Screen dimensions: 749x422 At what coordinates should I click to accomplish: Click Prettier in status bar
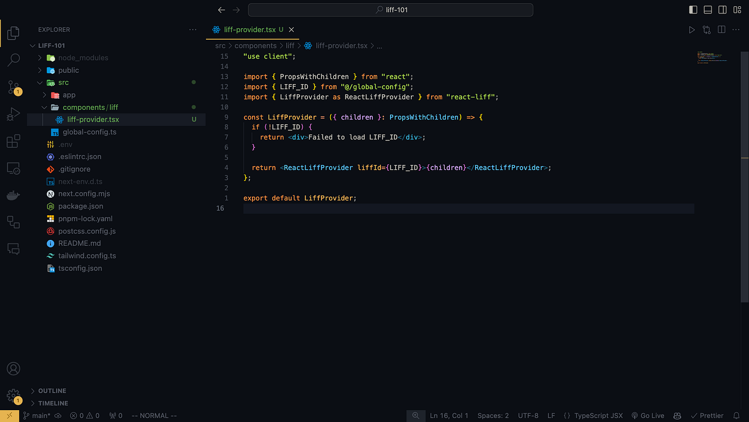coord(707,416)
